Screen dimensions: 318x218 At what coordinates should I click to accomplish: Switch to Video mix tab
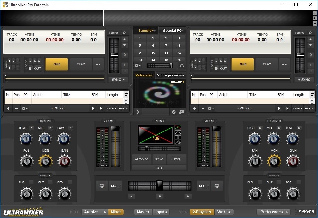click(144, 75)
